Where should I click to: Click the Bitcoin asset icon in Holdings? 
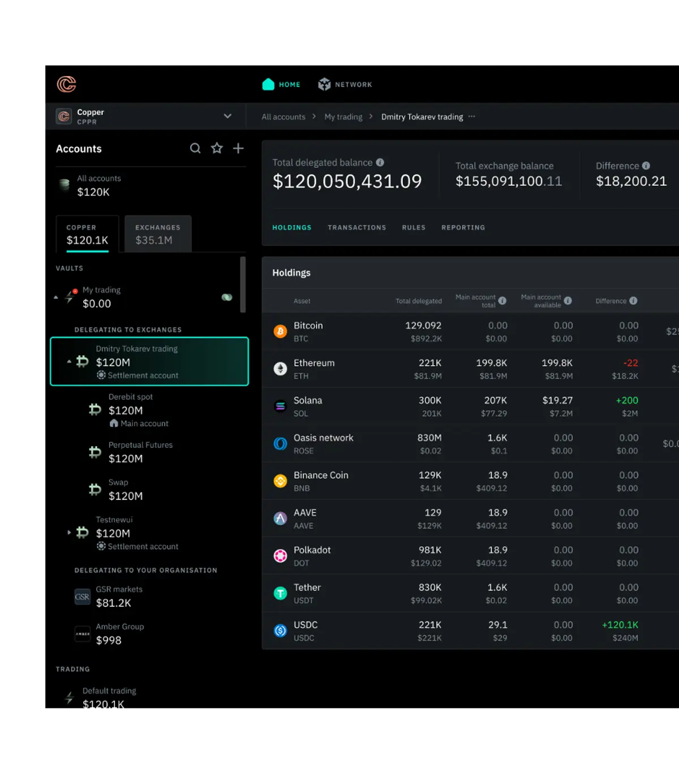pyautogui.click(x=280, y=331)
